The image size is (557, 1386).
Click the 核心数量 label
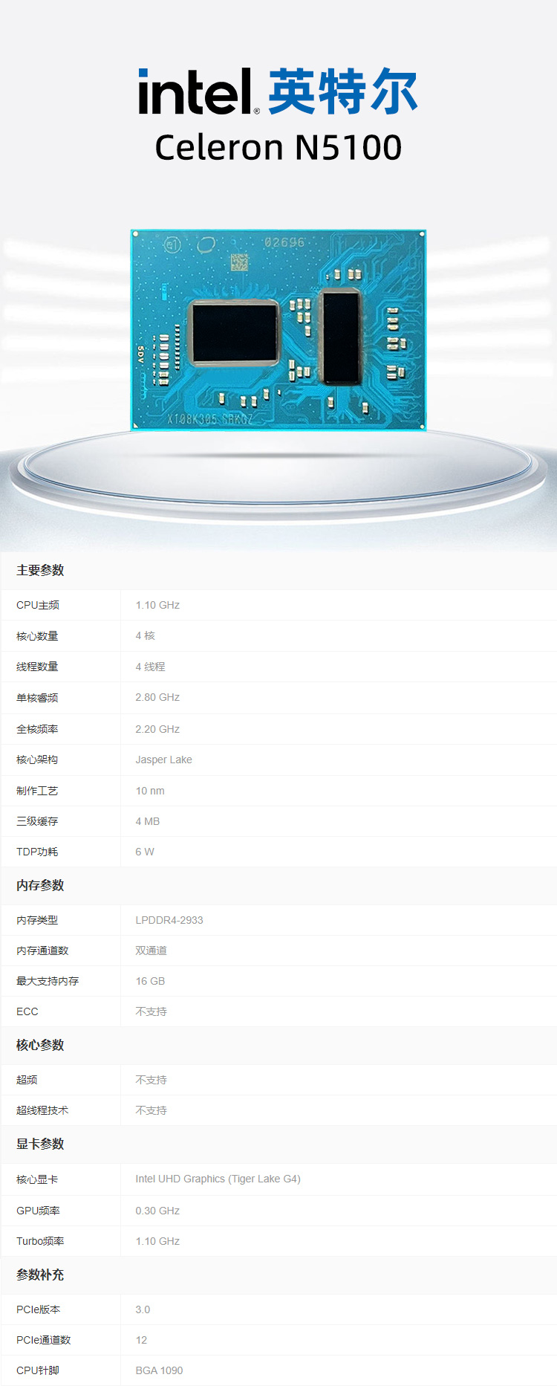pos(37,636)
